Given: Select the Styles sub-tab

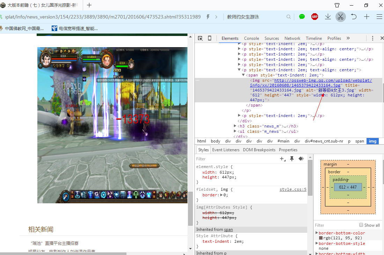Looking at the screenshot, I should 203,150.
